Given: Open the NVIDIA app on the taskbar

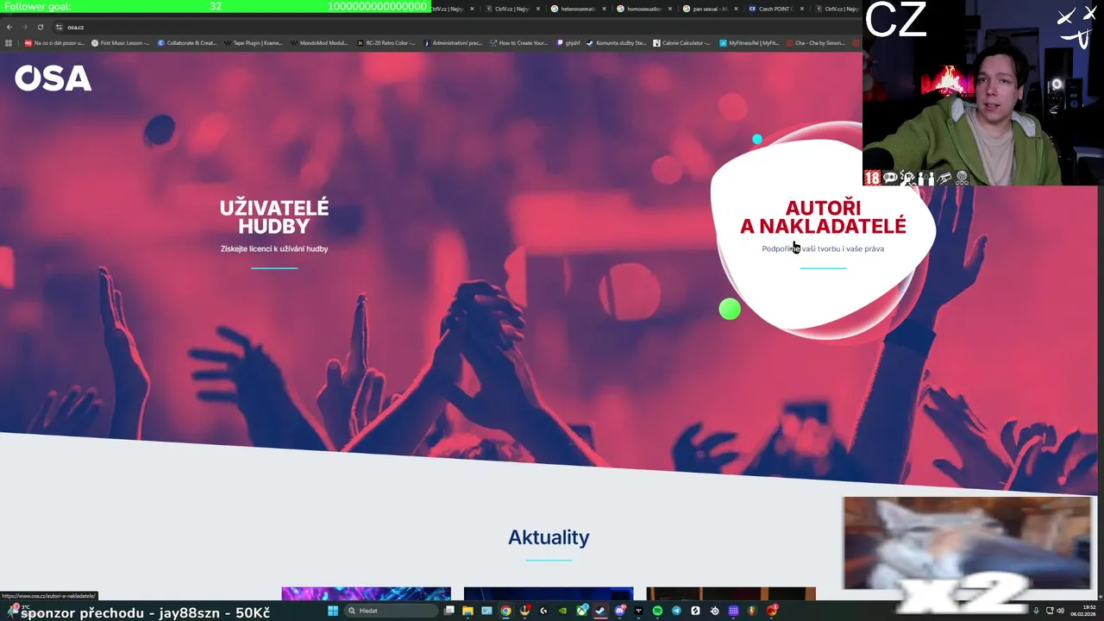Looking at the screenshot, I should 562,611.
